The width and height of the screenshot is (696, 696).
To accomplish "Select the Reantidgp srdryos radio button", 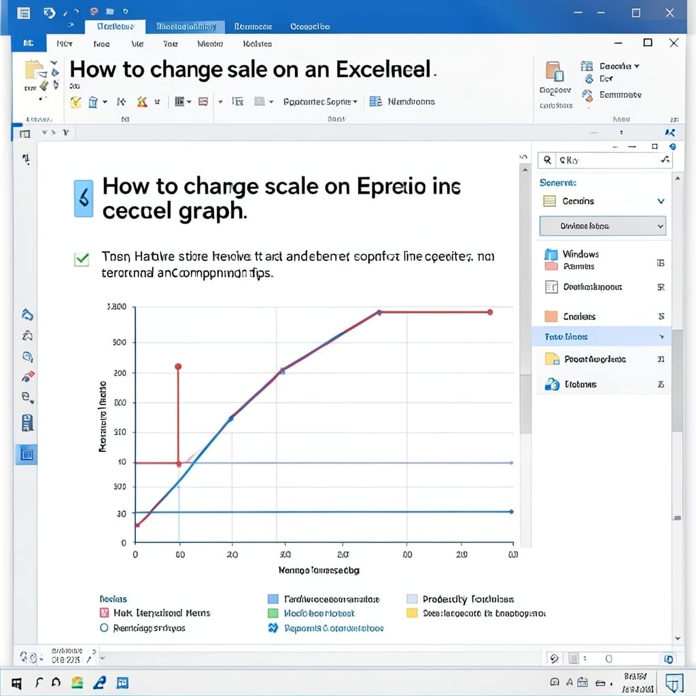I will click(104, 628).
